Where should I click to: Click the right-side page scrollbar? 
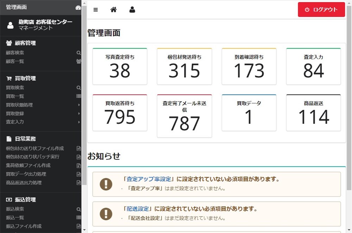(350, 116)
